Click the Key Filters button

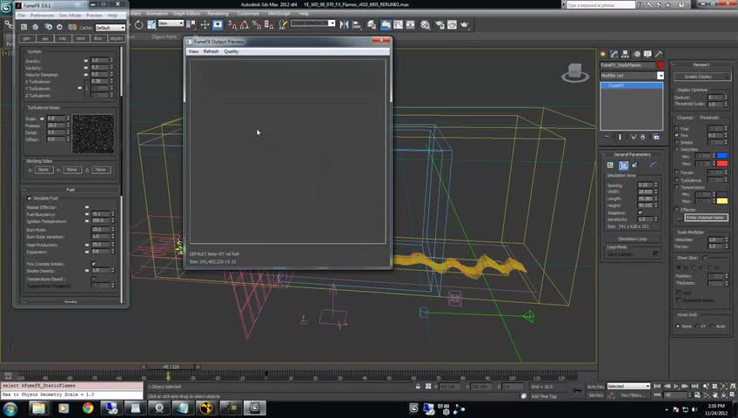tap(632, 395)
